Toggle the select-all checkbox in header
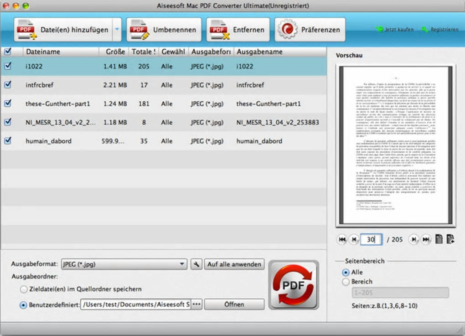Image resolution: width=465 pixels, height=336 pixels. pos(8,52)
